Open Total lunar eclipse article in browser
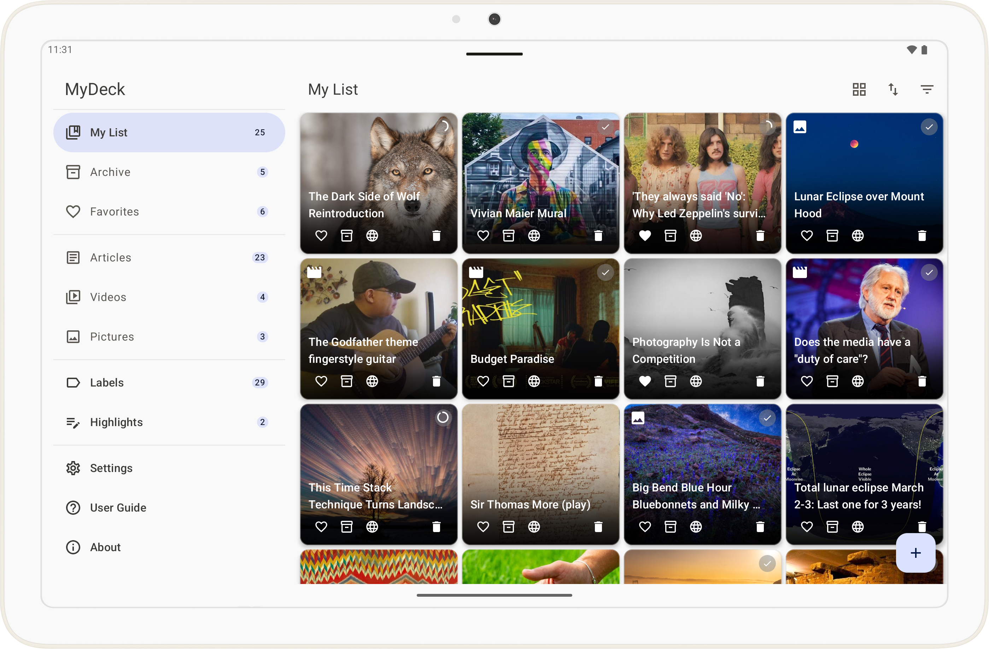 click(x=858, y=526)
